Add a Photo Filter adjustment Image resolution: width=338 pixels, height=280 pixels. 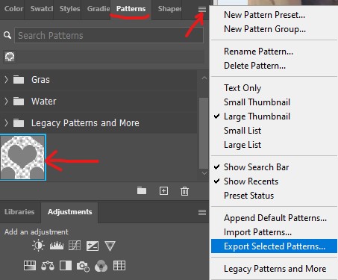click(x=83, y=266)
